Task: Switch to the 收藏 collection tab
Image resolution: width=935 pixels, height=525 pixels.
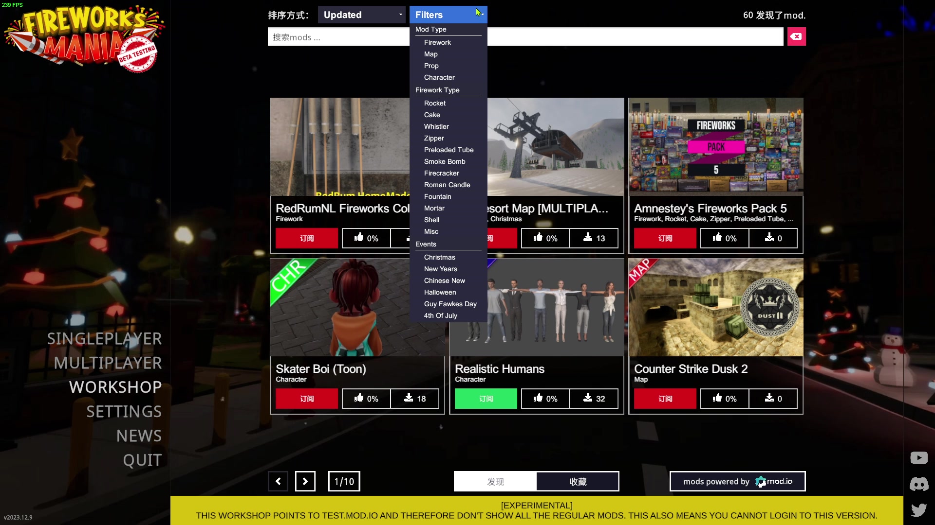Action: 578,481
